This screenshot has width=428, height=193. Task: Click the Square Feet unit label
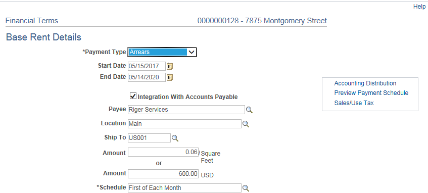click(x=210, y=157)
